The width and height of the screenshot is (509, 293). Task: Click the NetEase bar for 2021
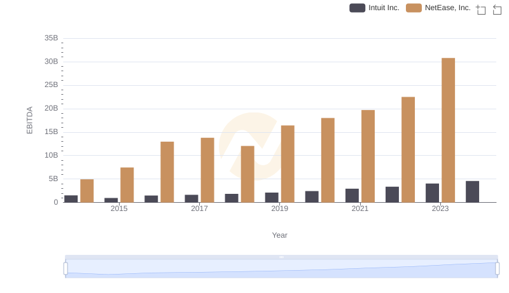(368, 156)
